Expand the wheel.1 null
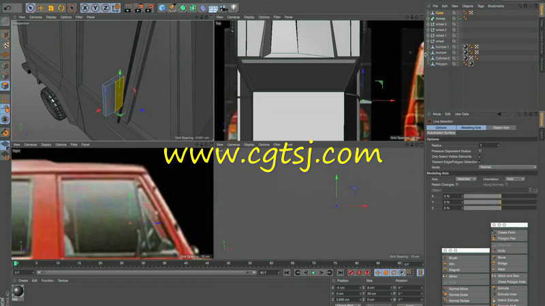Image resolution: width=545 pixels, height=306 pixels. tap(429, 35)
